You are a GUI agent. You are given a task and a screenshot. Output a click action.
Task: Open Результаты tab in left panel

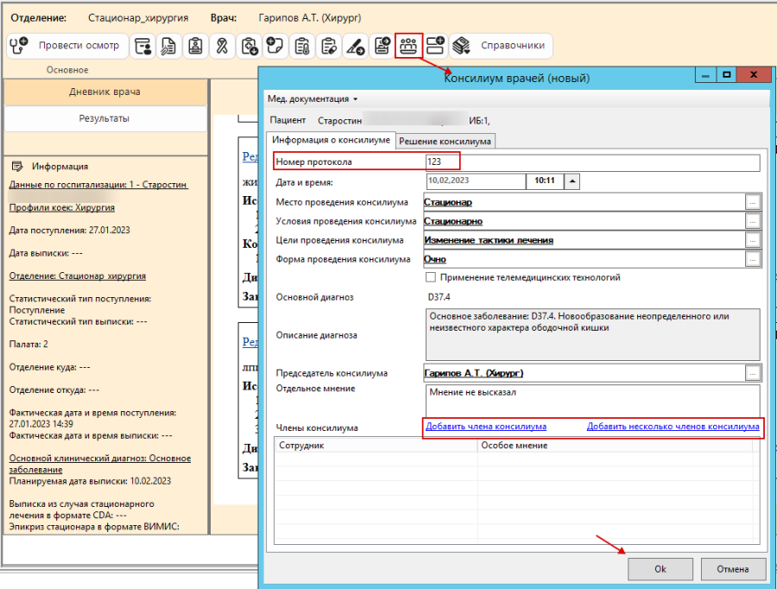tap(105, 118)
